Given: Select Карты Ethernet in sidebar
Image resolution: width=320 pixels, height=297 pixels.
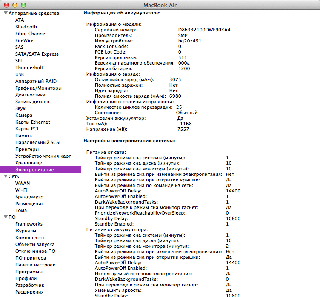Looking at the screenshot, I should [32, 122].
